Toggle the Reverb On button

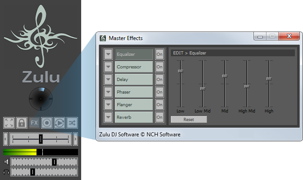pos(160,117)
